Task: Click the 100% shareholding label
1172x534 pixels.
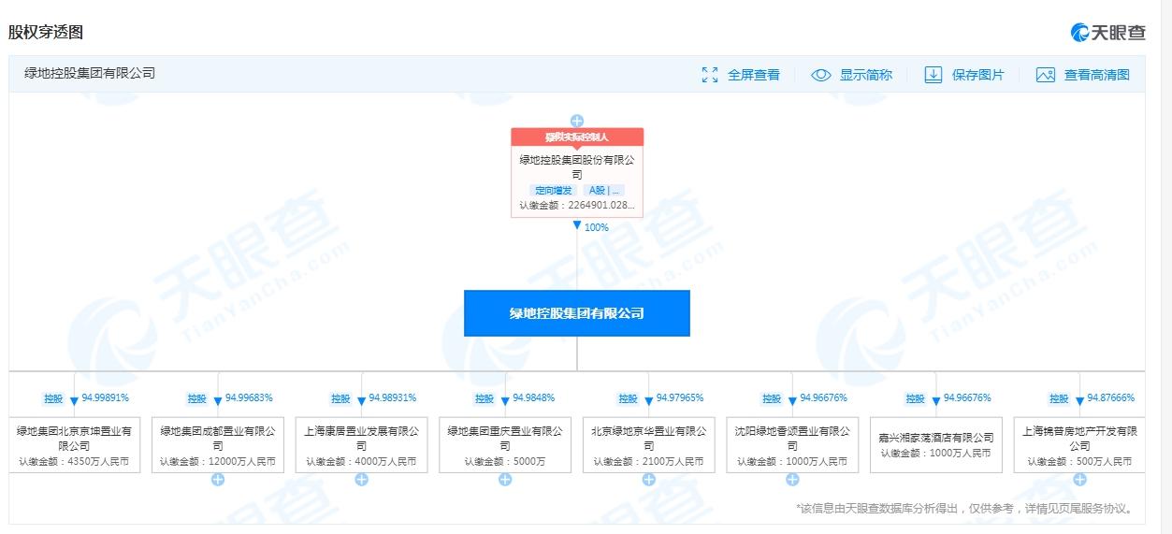Action: (x=597, y=227)
